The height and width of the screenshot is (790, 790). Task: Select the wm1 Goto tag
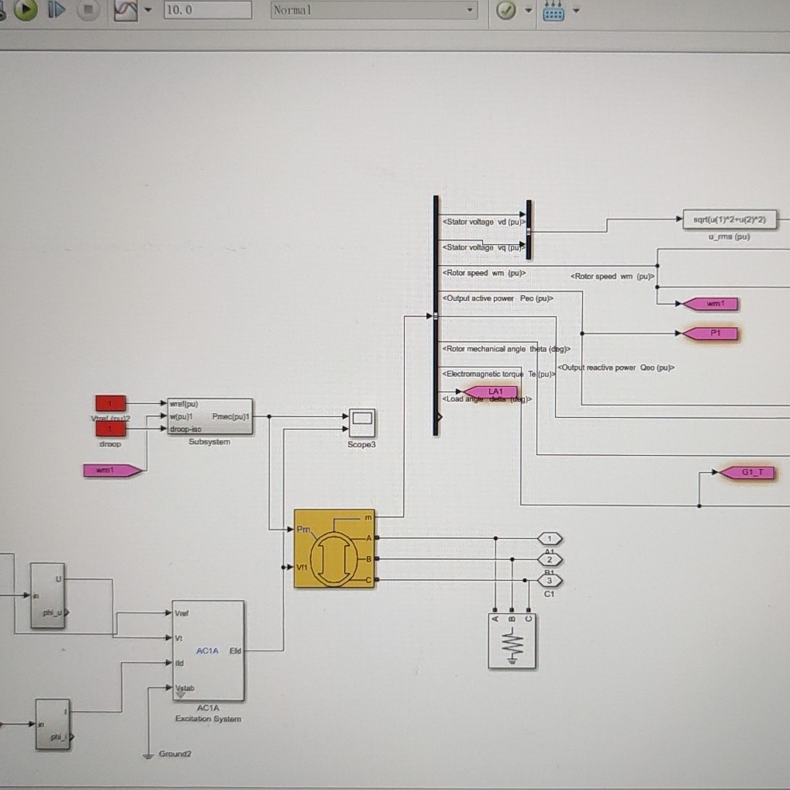(x=711, y=303)
